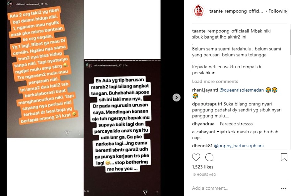Focus the Add a comment field

[235, 188]
